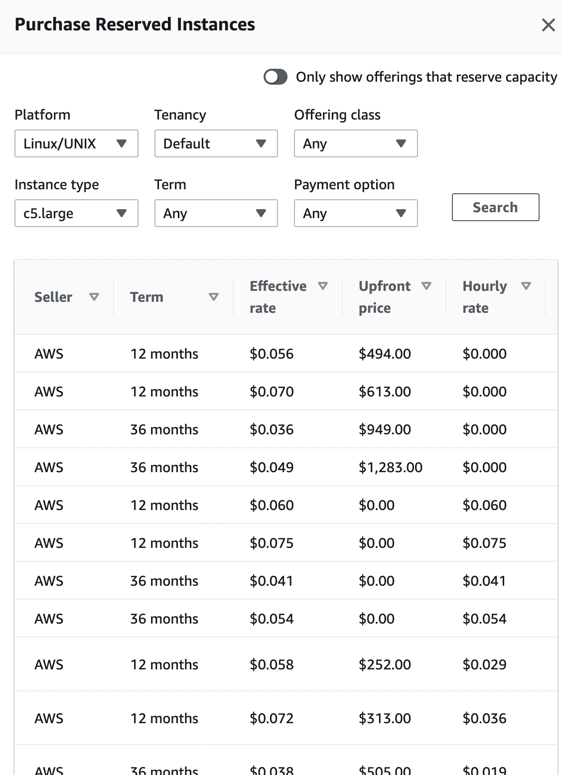This screenshot has height=775, width=561.
Task: Sort by Effective rate arrow icon
Action: 323,286
